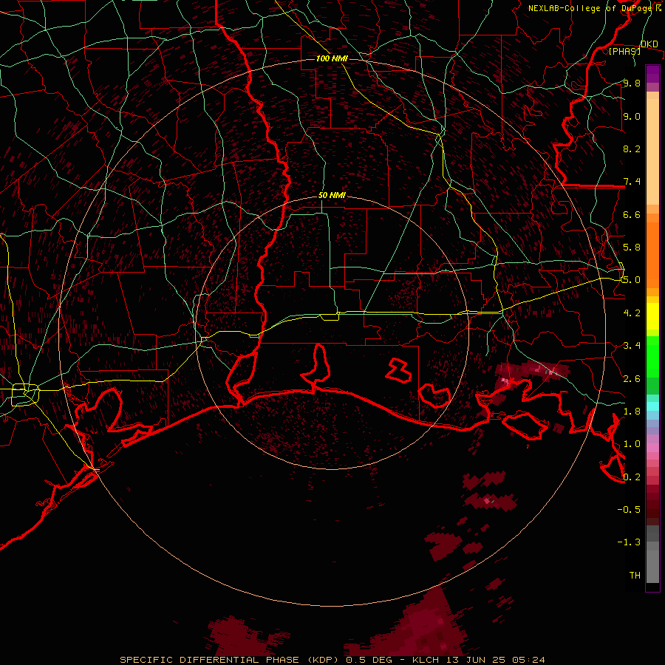Click the DKD label above the legend
The width and height of the screenshot is (665, 665).
(649, 44)
